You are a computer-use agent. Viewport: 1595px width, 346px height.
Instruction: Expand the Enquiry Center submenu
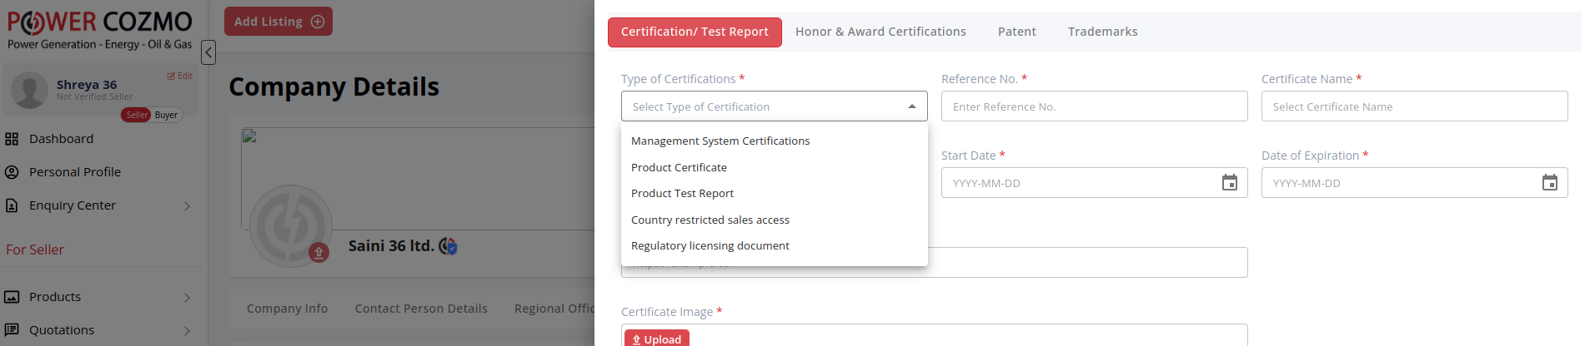(187, 206)
